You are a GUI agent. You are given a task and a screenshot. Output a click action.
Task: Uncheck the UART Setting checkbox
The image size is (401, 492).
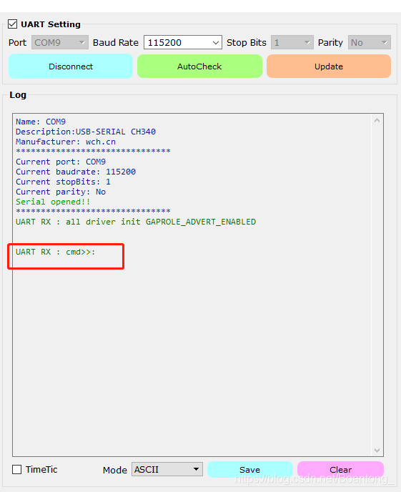[13, 24]
